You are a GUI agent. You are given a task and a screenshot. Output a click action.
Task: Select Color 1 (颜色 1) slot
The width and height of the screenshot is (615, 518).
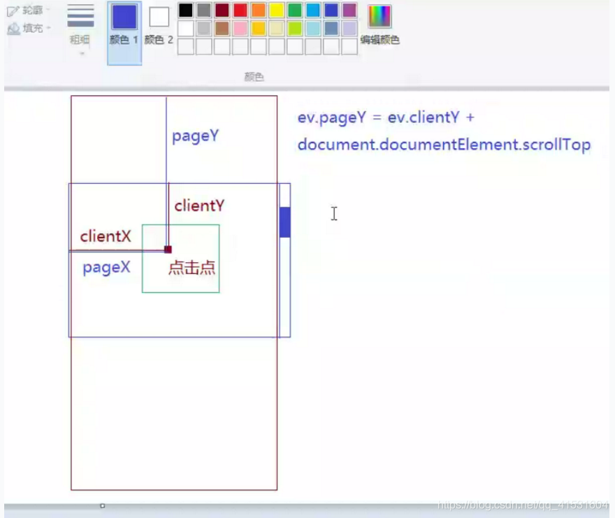[124, 33]
